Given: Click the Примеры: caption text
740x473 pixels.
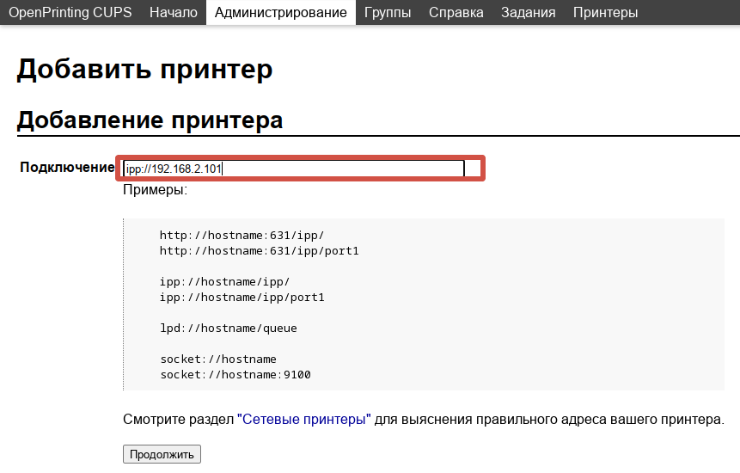Looking at the screenshot, I should tap(155, 189).
